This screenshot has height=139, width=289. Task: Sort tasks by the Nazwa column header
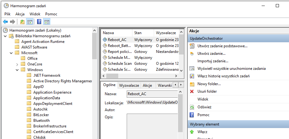(x=117, y=33)
